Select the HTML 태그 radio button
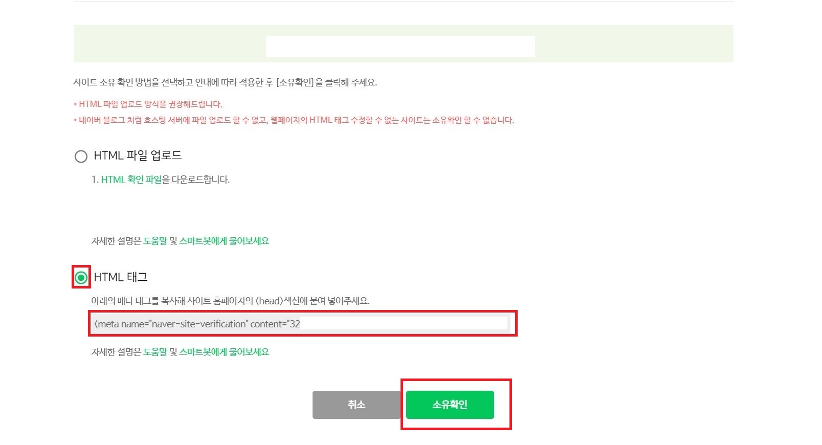 click(x=81, y=278)
